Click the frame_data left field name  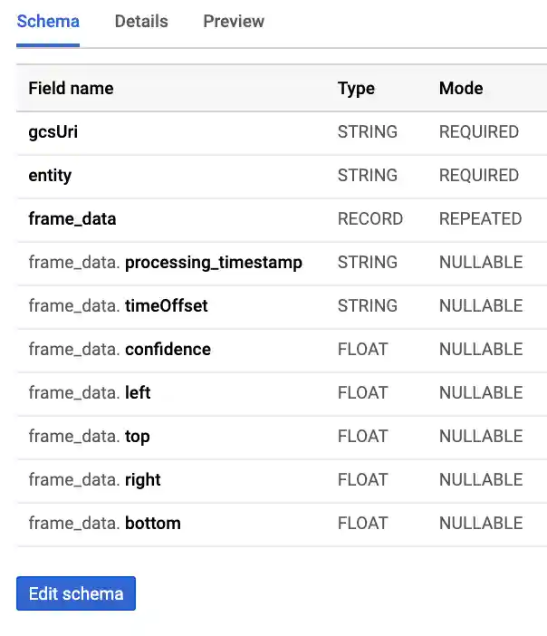pyautogui.click(x=138, y=393)
